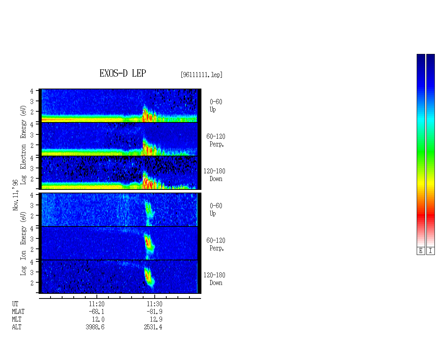Click the UT row label
This screenshot has height=337, width=436.
click(x=15, y=304)
